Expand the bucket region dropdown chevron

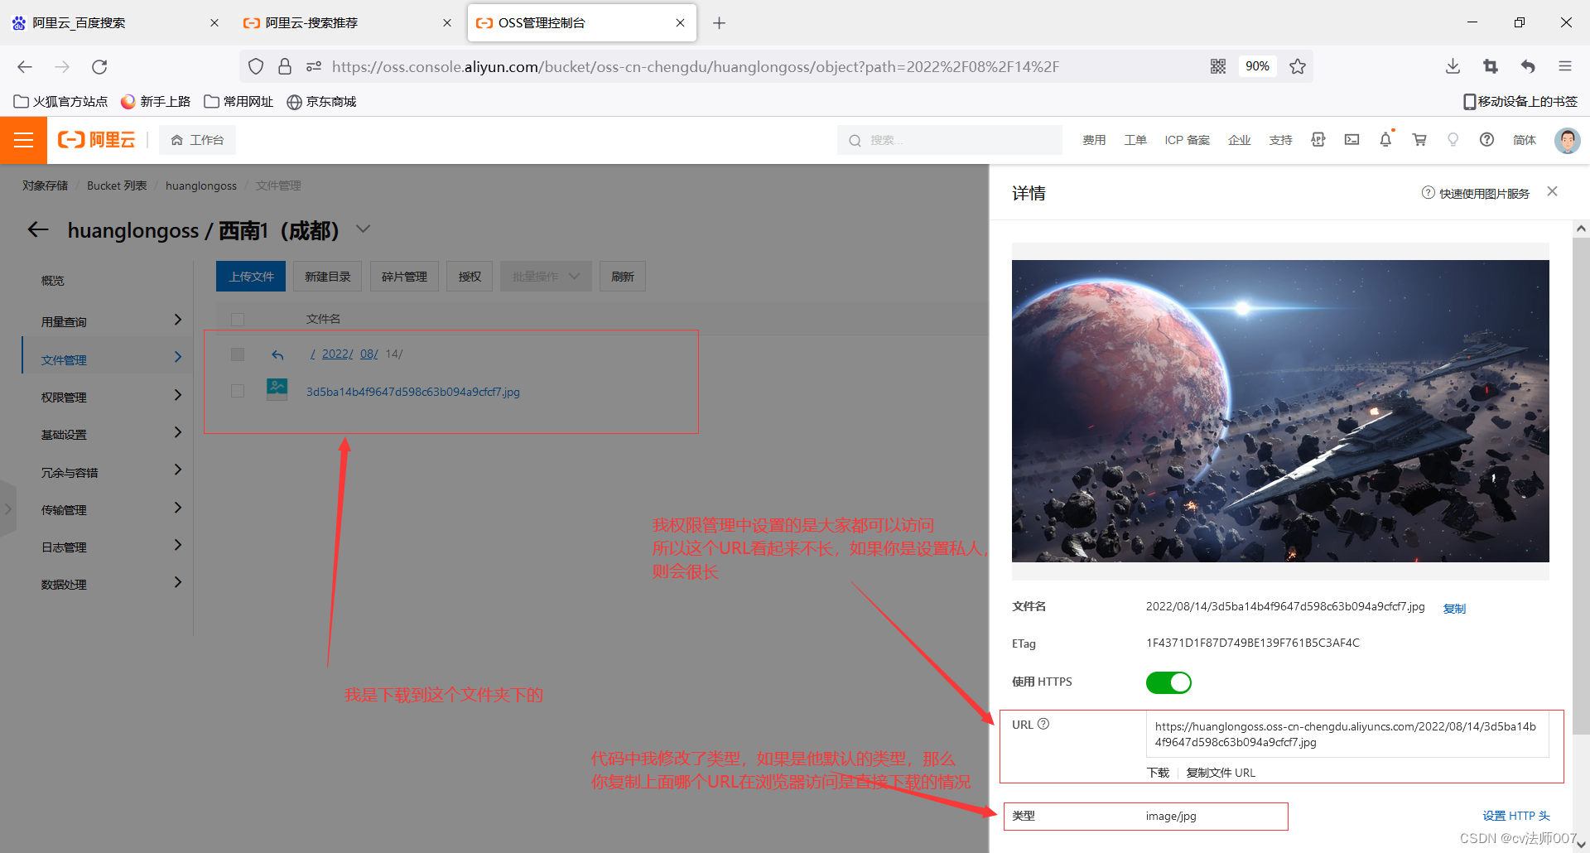[363, 229]
